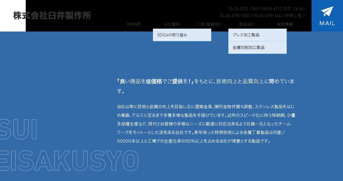343x181 pixels.
Task: Select プレス加工製品 from the dropdown
Action: click(x=258, y=35)
